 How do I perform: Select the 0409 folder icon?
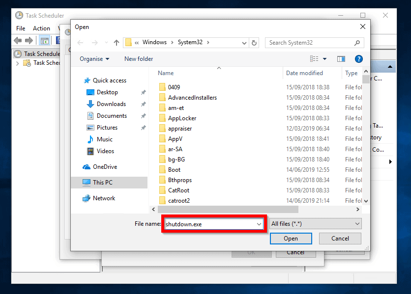(x=163, y=87)
